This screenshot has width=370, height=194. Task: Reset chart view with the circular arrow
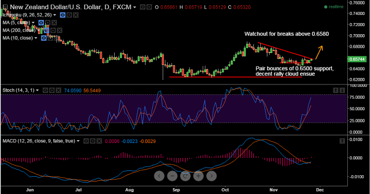(x=185, y=176)
